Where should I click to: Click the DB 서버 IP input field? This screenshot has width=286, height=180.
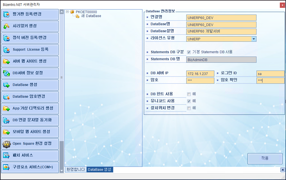tap(200, 74)
